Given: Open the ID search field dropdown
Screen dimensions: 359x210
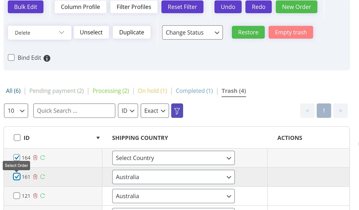Looking at the screenshot, I should [x=128, y=111].
